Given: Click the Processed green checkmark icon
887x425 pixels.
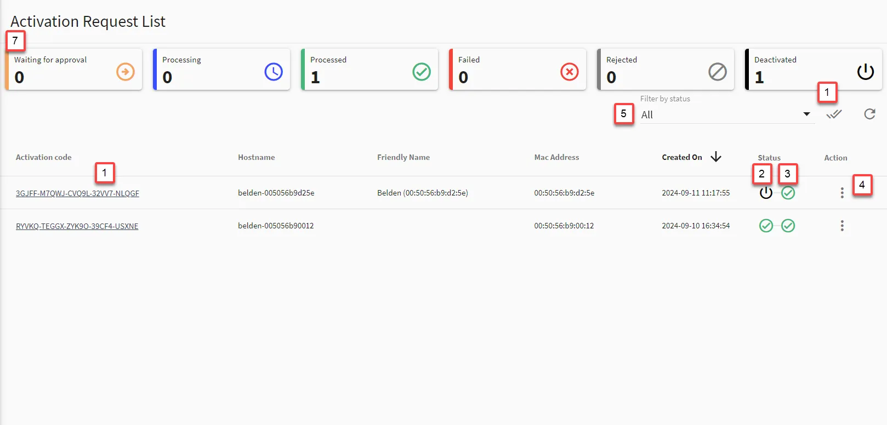Looking at the screenshot, I should point(422,72).
